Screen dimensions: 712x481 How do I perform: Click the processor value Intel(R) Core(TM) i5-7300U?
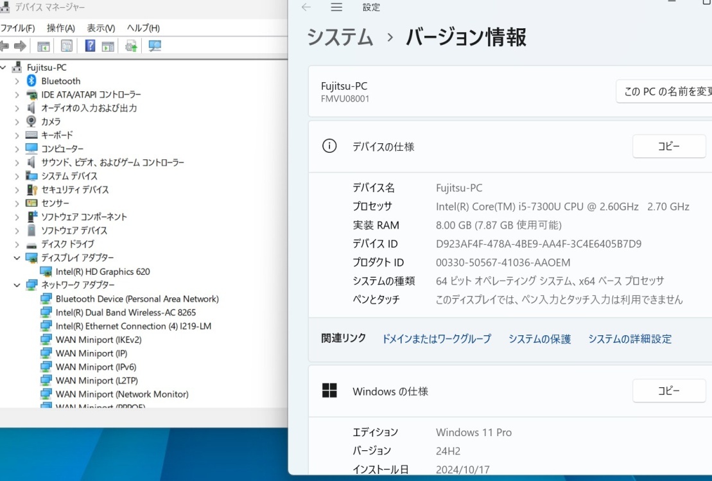pos(562,207)
